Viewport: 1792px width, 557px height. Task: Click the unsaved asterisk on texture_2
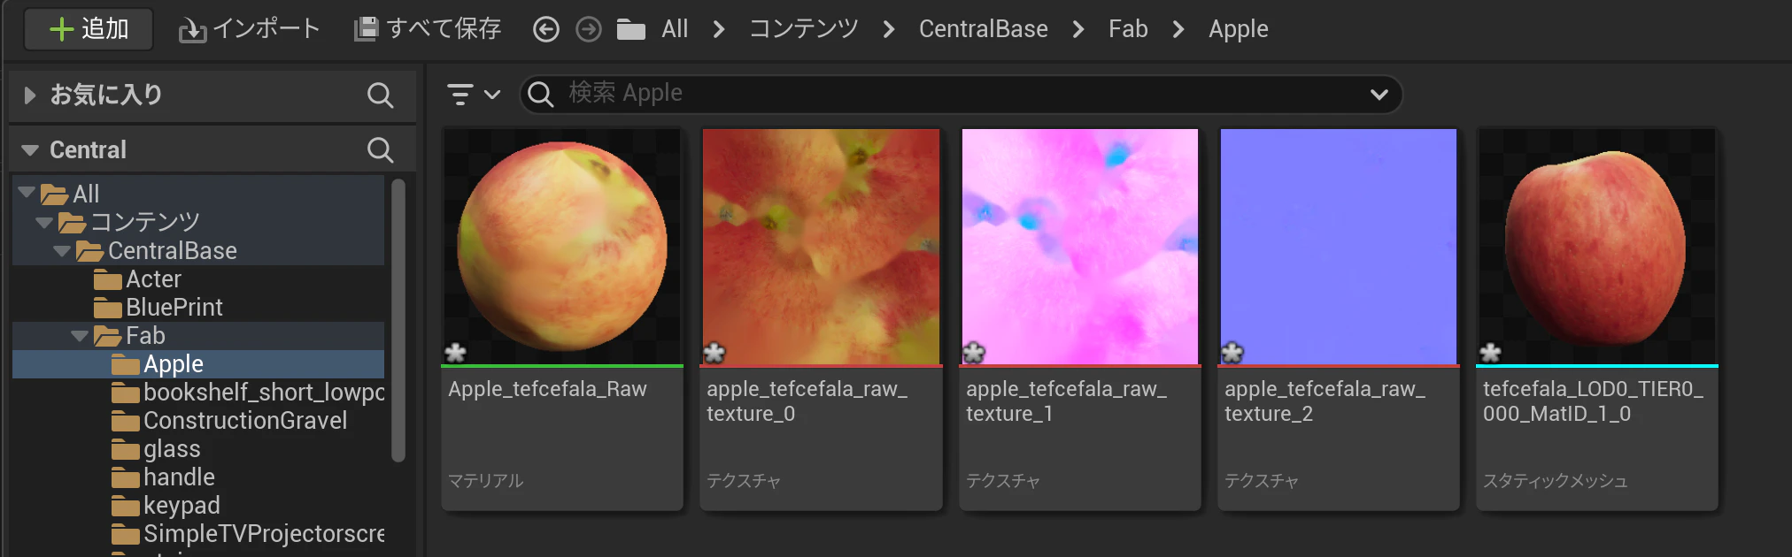pos(1232,353)
